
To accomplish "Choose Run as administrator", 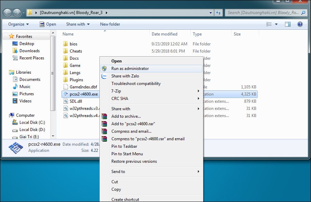I will point(151,69).
